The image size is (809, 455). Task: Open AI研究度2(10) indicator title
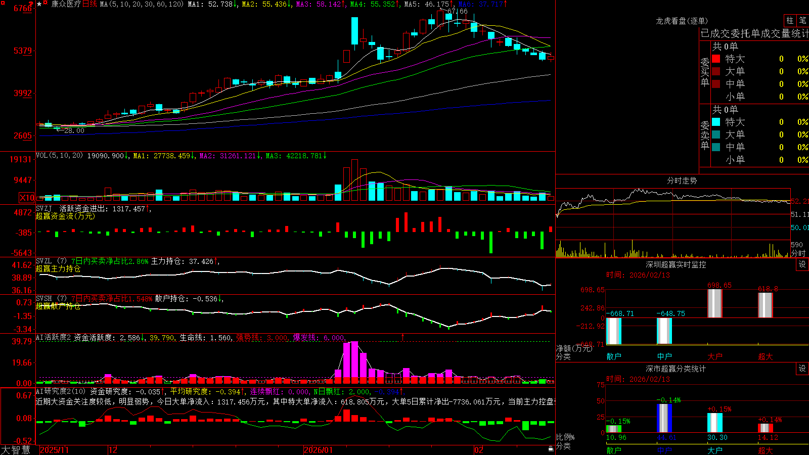(61, 391)
